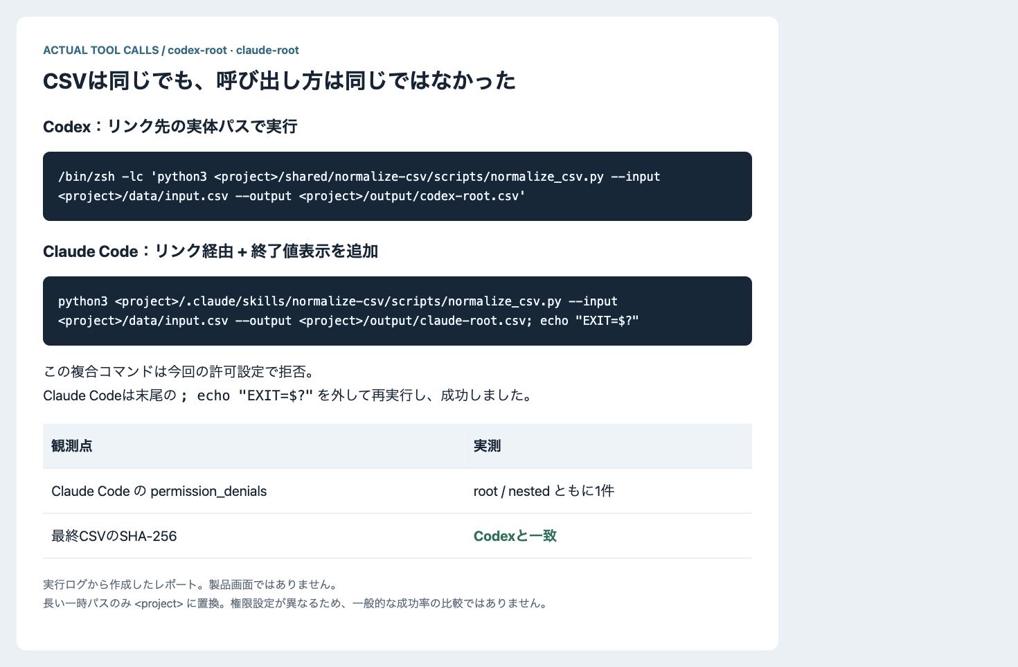
Task: Select the root / nested ともに1件 cell
Action: coord(608,491)
